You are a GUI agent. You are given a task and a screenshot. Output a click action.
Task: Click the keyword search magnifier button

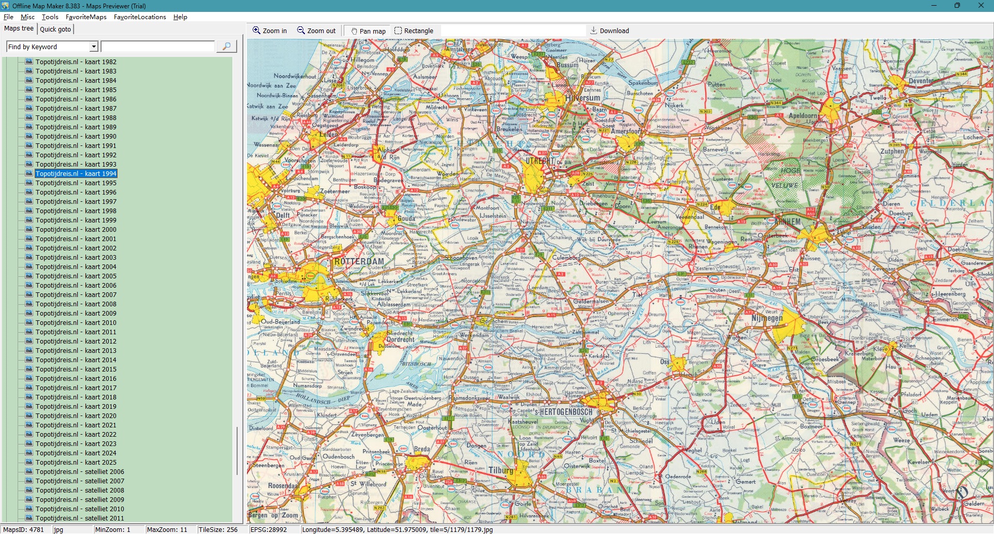[226, 47]
